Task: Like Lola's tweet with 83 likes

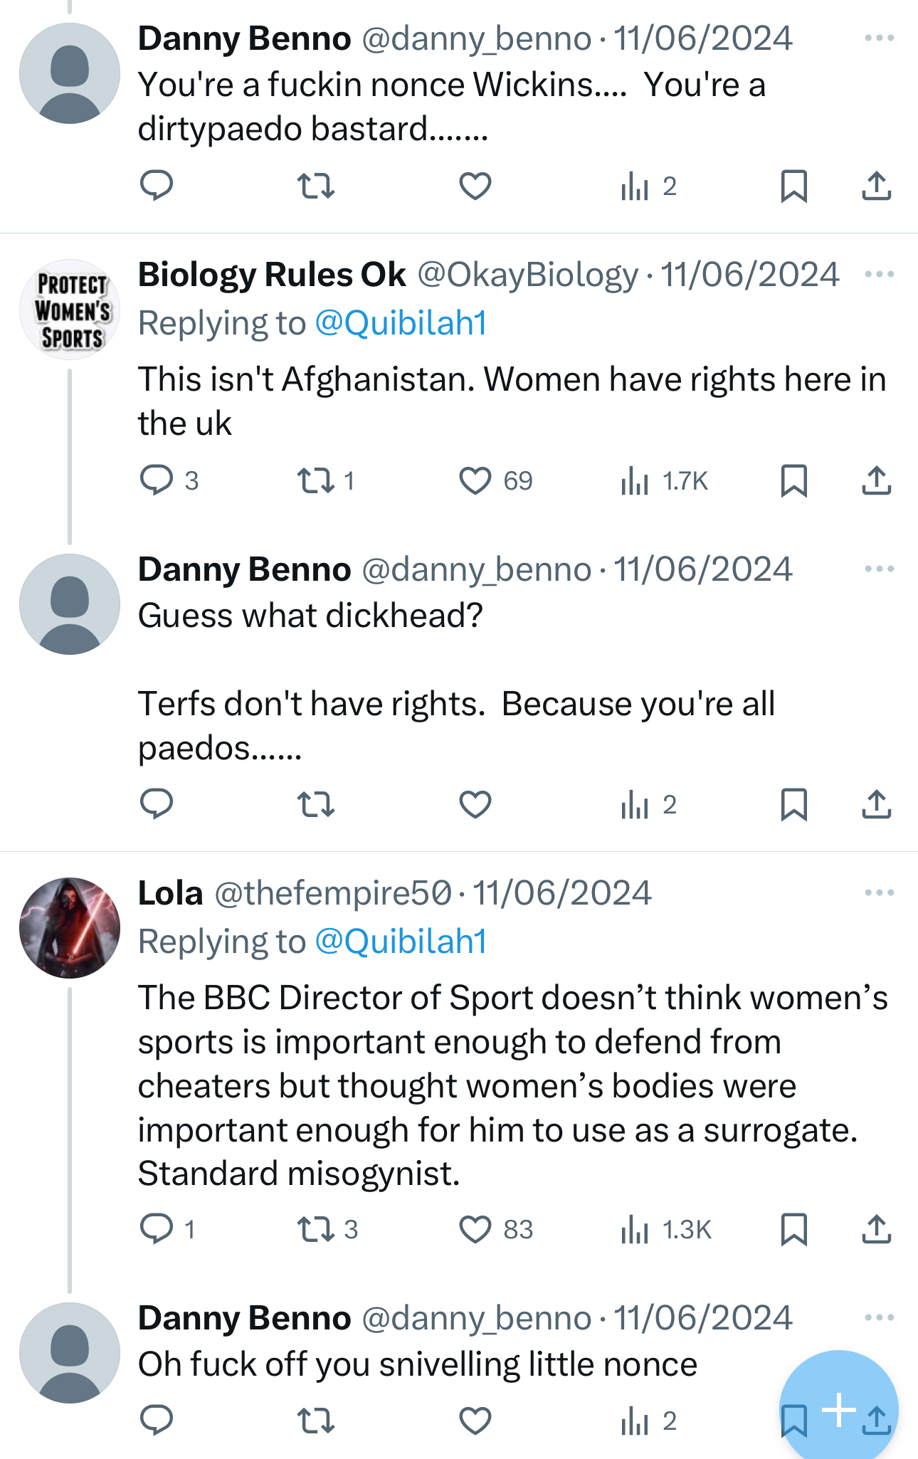Action: (x=475, y=1229)
